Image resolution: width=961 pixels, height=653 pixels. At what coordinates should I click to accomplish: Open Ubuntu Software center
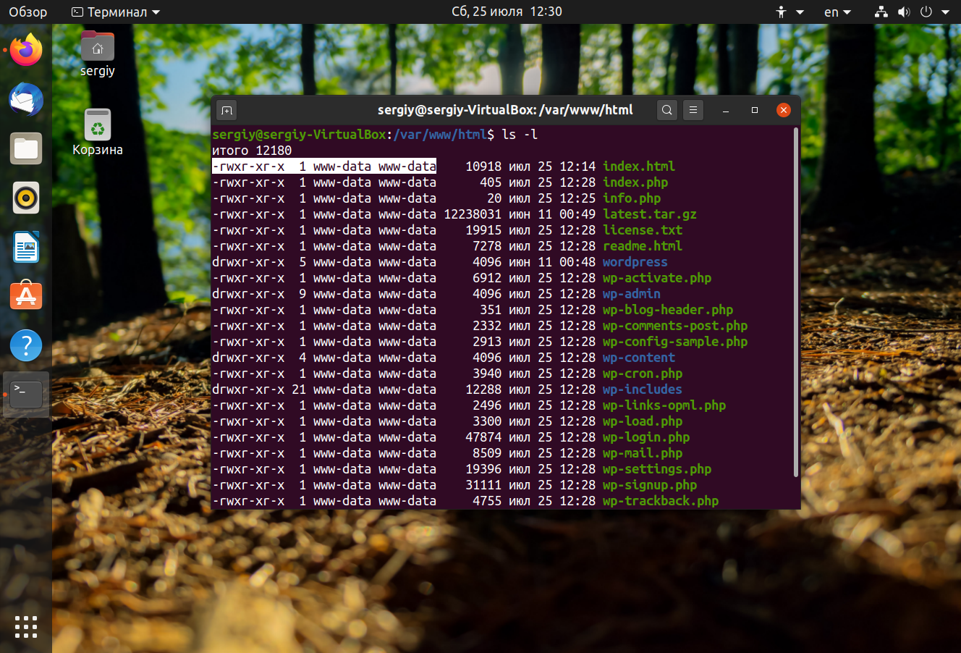[26, 296]
